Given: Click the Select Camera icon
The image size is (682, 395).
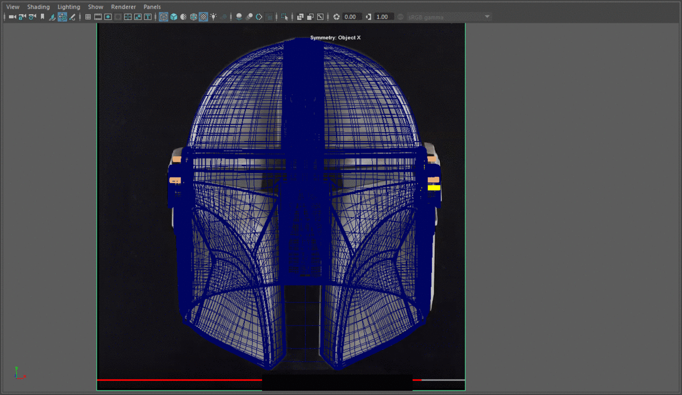Looking at the screenshot, I should (x=13, y=17).
